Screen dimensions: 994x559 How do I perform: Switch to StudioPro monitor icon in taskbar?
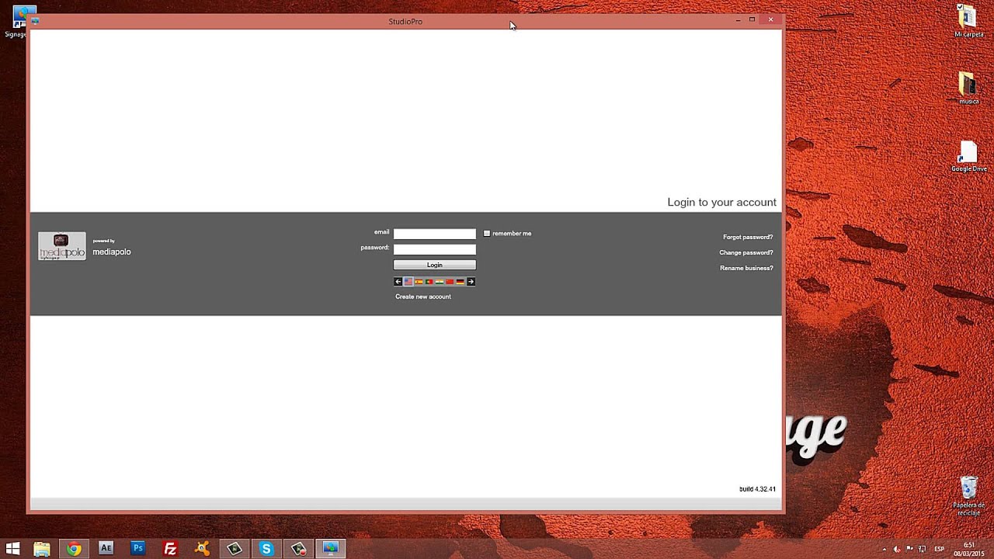point(331,548)
